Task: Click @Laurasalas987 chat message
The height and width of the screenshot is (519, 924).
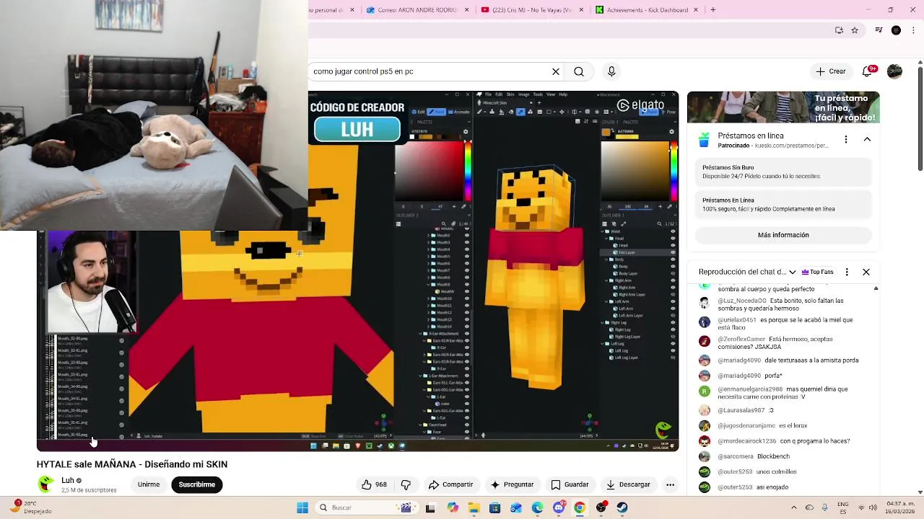Action: tap(736, 410)
